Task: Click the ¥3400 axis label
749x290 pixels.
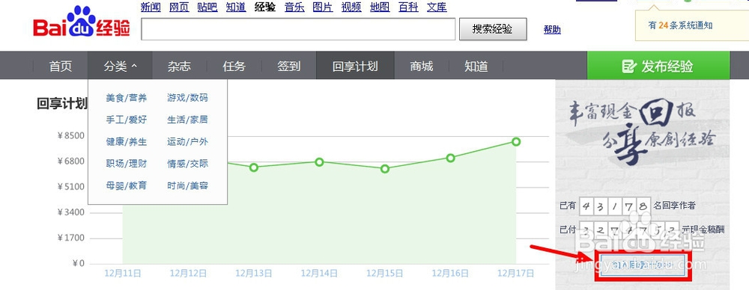Action: click(x=70, y=212)
